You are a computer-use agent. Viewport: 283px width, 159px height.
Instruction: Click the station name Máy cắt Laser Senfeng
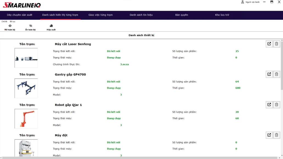click(73, 44)
